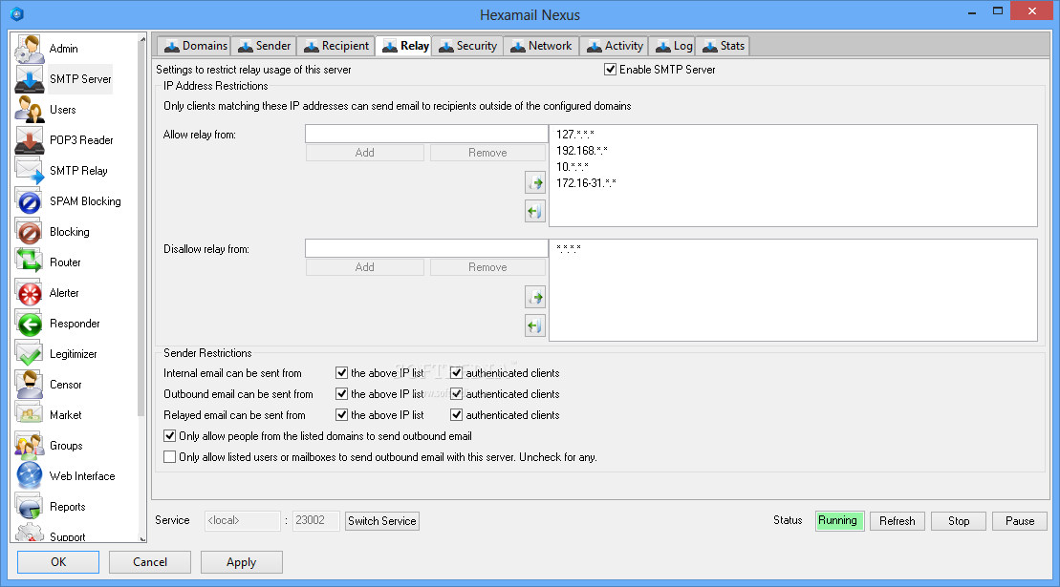Image resolution: width=1060 pixels, height=587 pixels.
Task: Click Remove under Allow relay from
Action: click(487, 153)
